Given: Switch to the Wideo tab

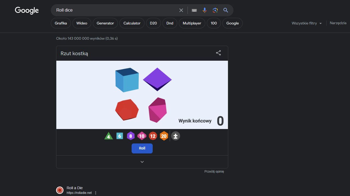Looking at the screenshot, I should coord(82,23).
